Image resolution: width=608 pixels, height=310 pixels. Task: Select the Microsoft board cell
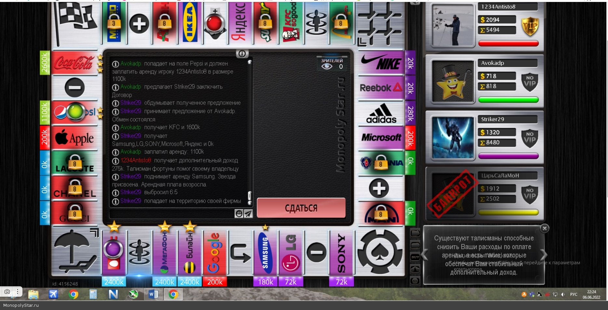[381, 138]
